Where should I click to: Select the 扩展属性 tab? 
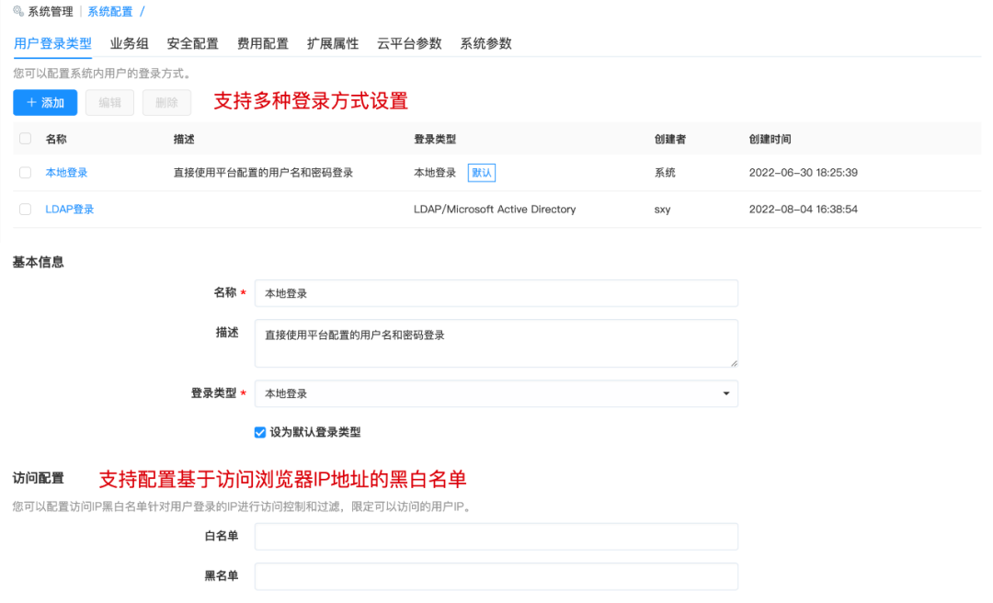[x=333, y=43]
